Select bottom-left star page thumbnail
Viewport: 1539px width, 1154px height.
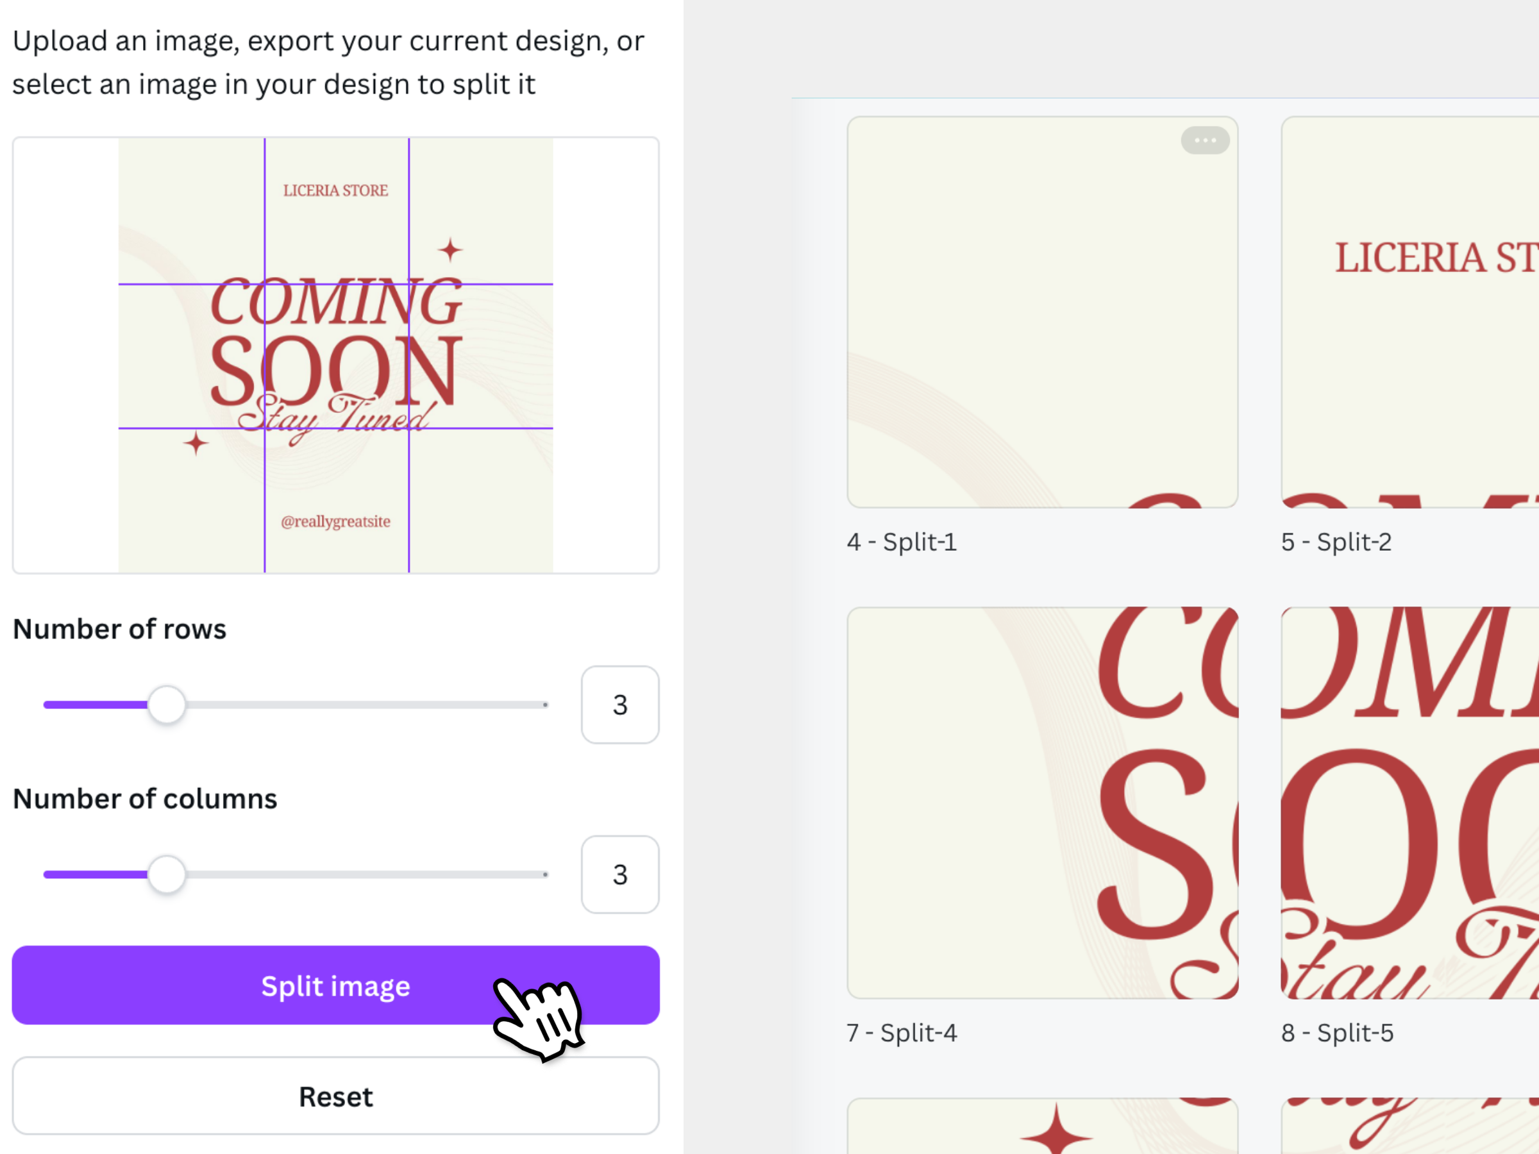pyautogui.click(x=1041, y=1127)
